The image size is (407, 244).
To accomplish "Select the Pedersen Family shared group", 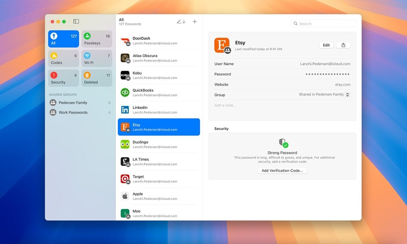I will pos(80,103).
